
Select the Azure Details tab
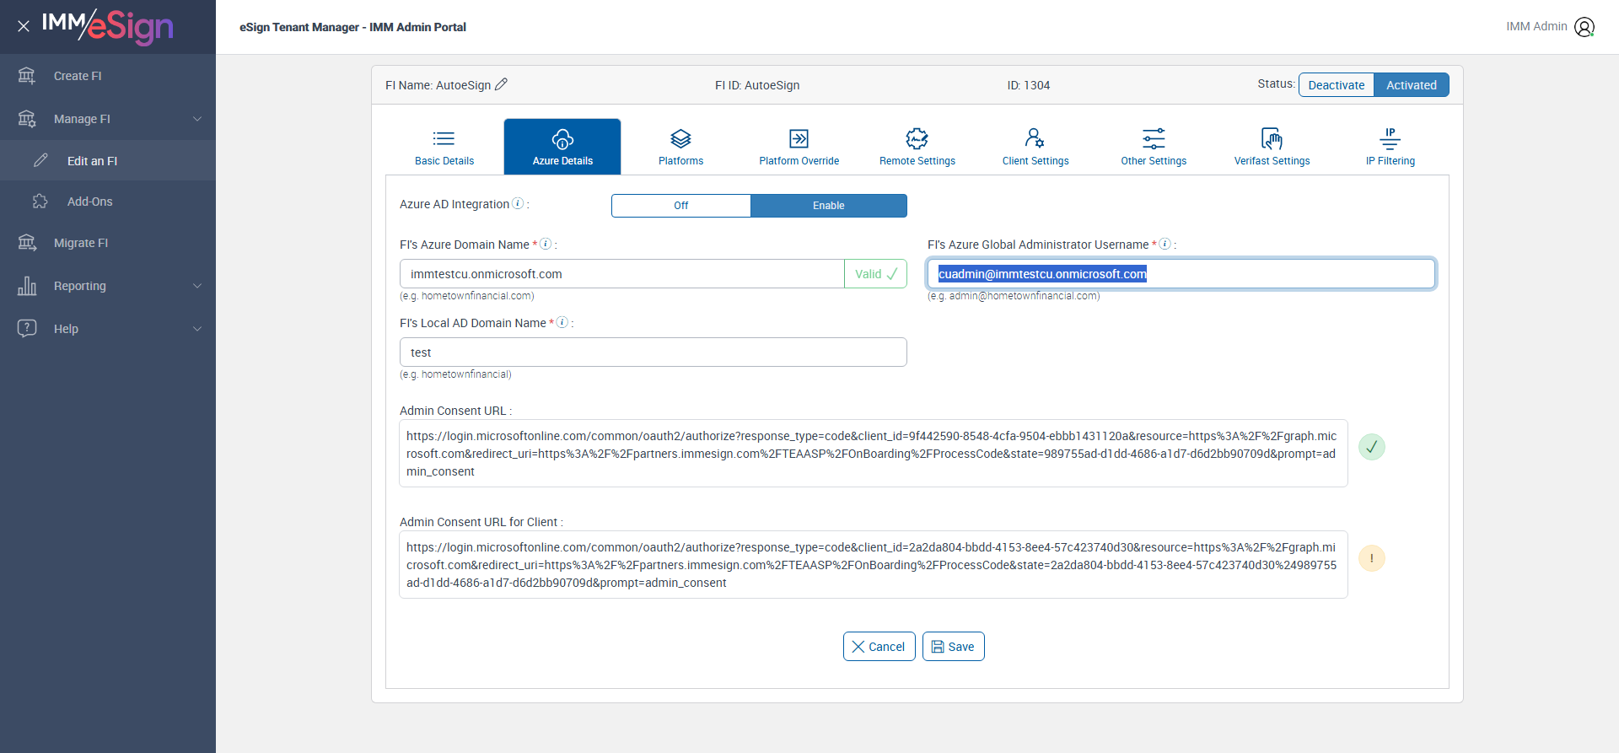pyautogui.click(x=562, y=147)
